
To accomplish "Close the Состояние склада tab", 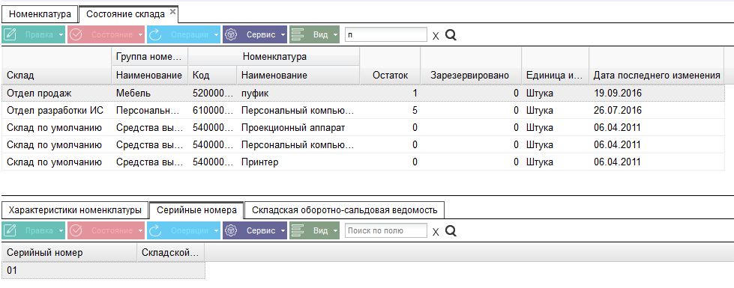I will pyautogui.click(x=172, y=12).
